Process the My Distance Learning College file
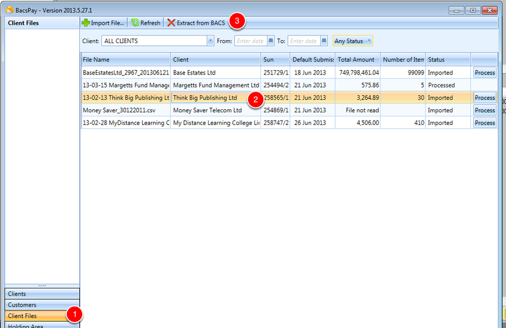The height and width of the screenshot is (328, 506). [x=485, y=123]
